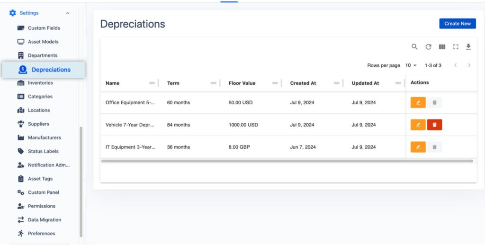Click the table's horizontal scrollbar
The height and width of the screenshot is (246, 485).
287,161
